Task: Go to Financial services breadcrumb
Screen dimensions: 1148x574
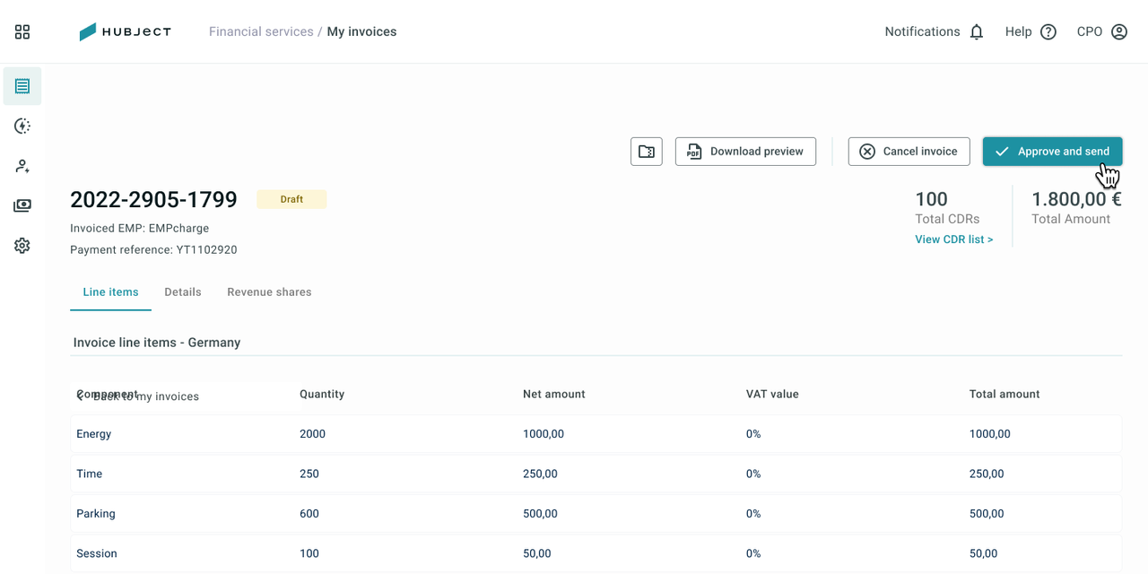Action: 261,31
